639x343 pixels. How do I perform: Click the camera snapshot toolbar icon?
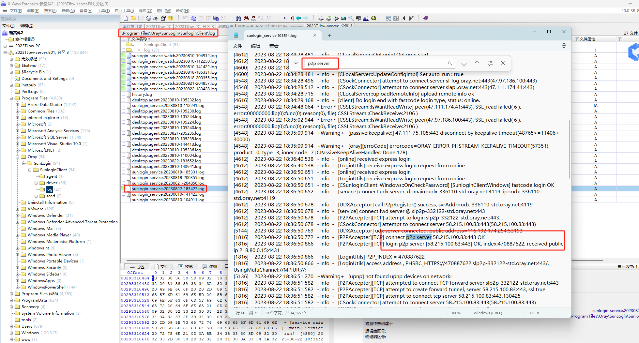[x=358, y=18]
